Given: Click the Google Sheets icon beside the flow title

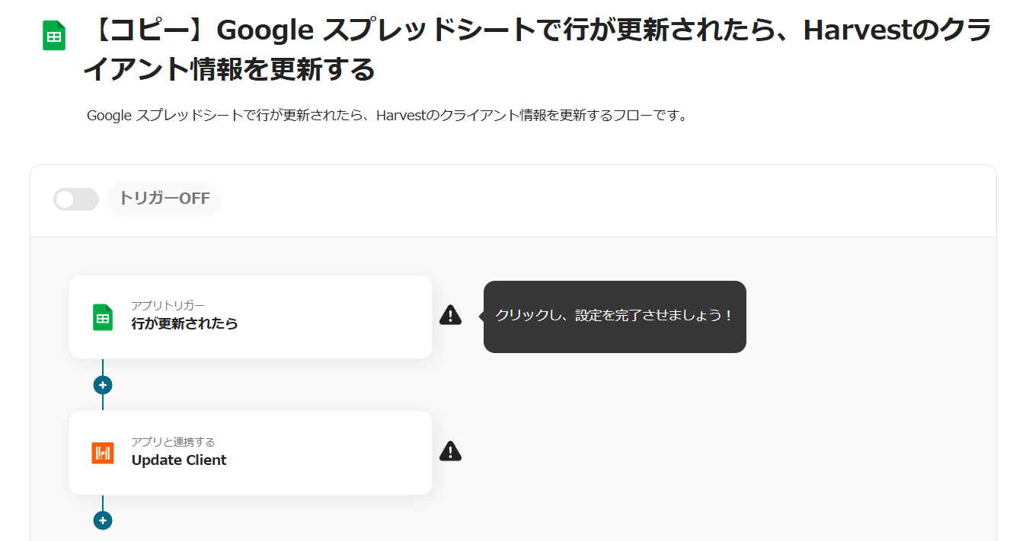Looking at the screenshot, I should pyautogui.click(x=54, y=36).
